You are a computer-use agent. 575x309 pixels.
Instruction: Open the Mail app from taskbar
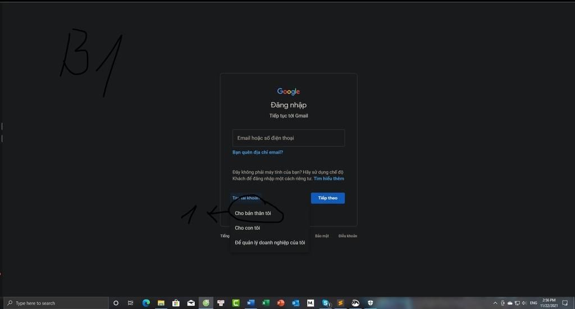tap(191, 303)
